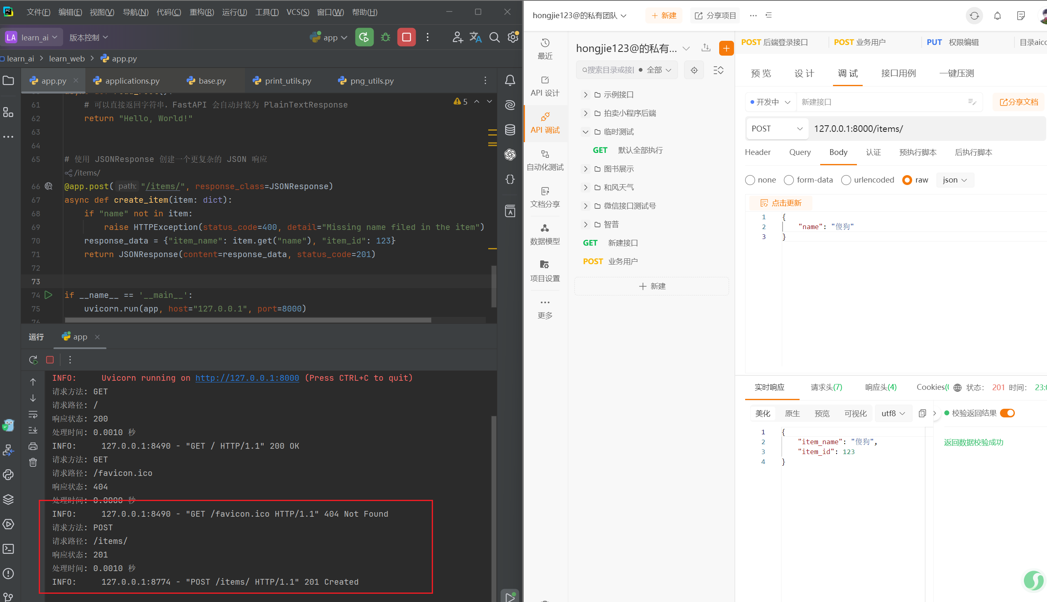The height and width of the screenshot is (602, 1047).
Task: Click the Debug bug icon
Action: [385, 37]
